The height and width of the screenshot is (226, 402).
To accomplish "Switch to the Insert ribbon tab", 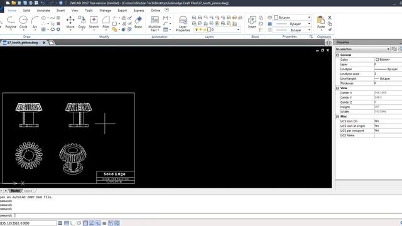I will click(60, 10).
